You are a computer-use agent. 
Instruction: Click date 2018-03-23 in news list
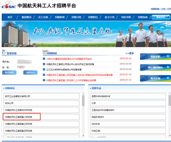coord(126,59)
